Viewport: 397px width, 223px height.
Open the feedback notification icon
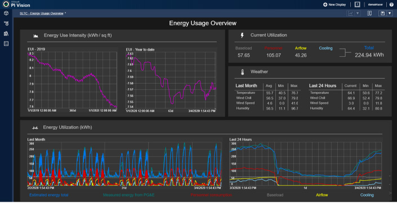click(x=357, y=4)
